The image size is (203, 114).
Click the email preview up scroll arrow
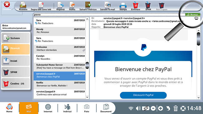point(198,31)
